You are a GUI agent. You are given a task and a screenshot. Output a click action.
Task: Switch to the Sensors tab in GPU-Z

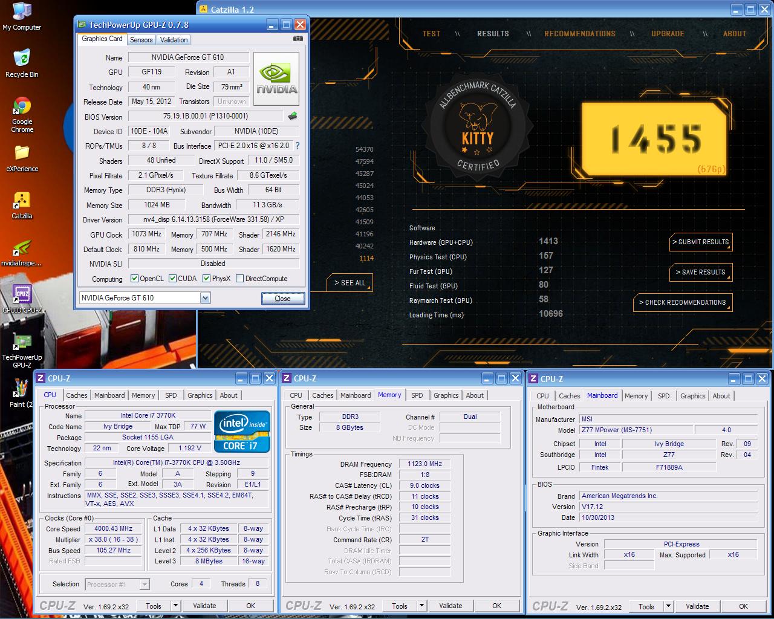(141, 40)
